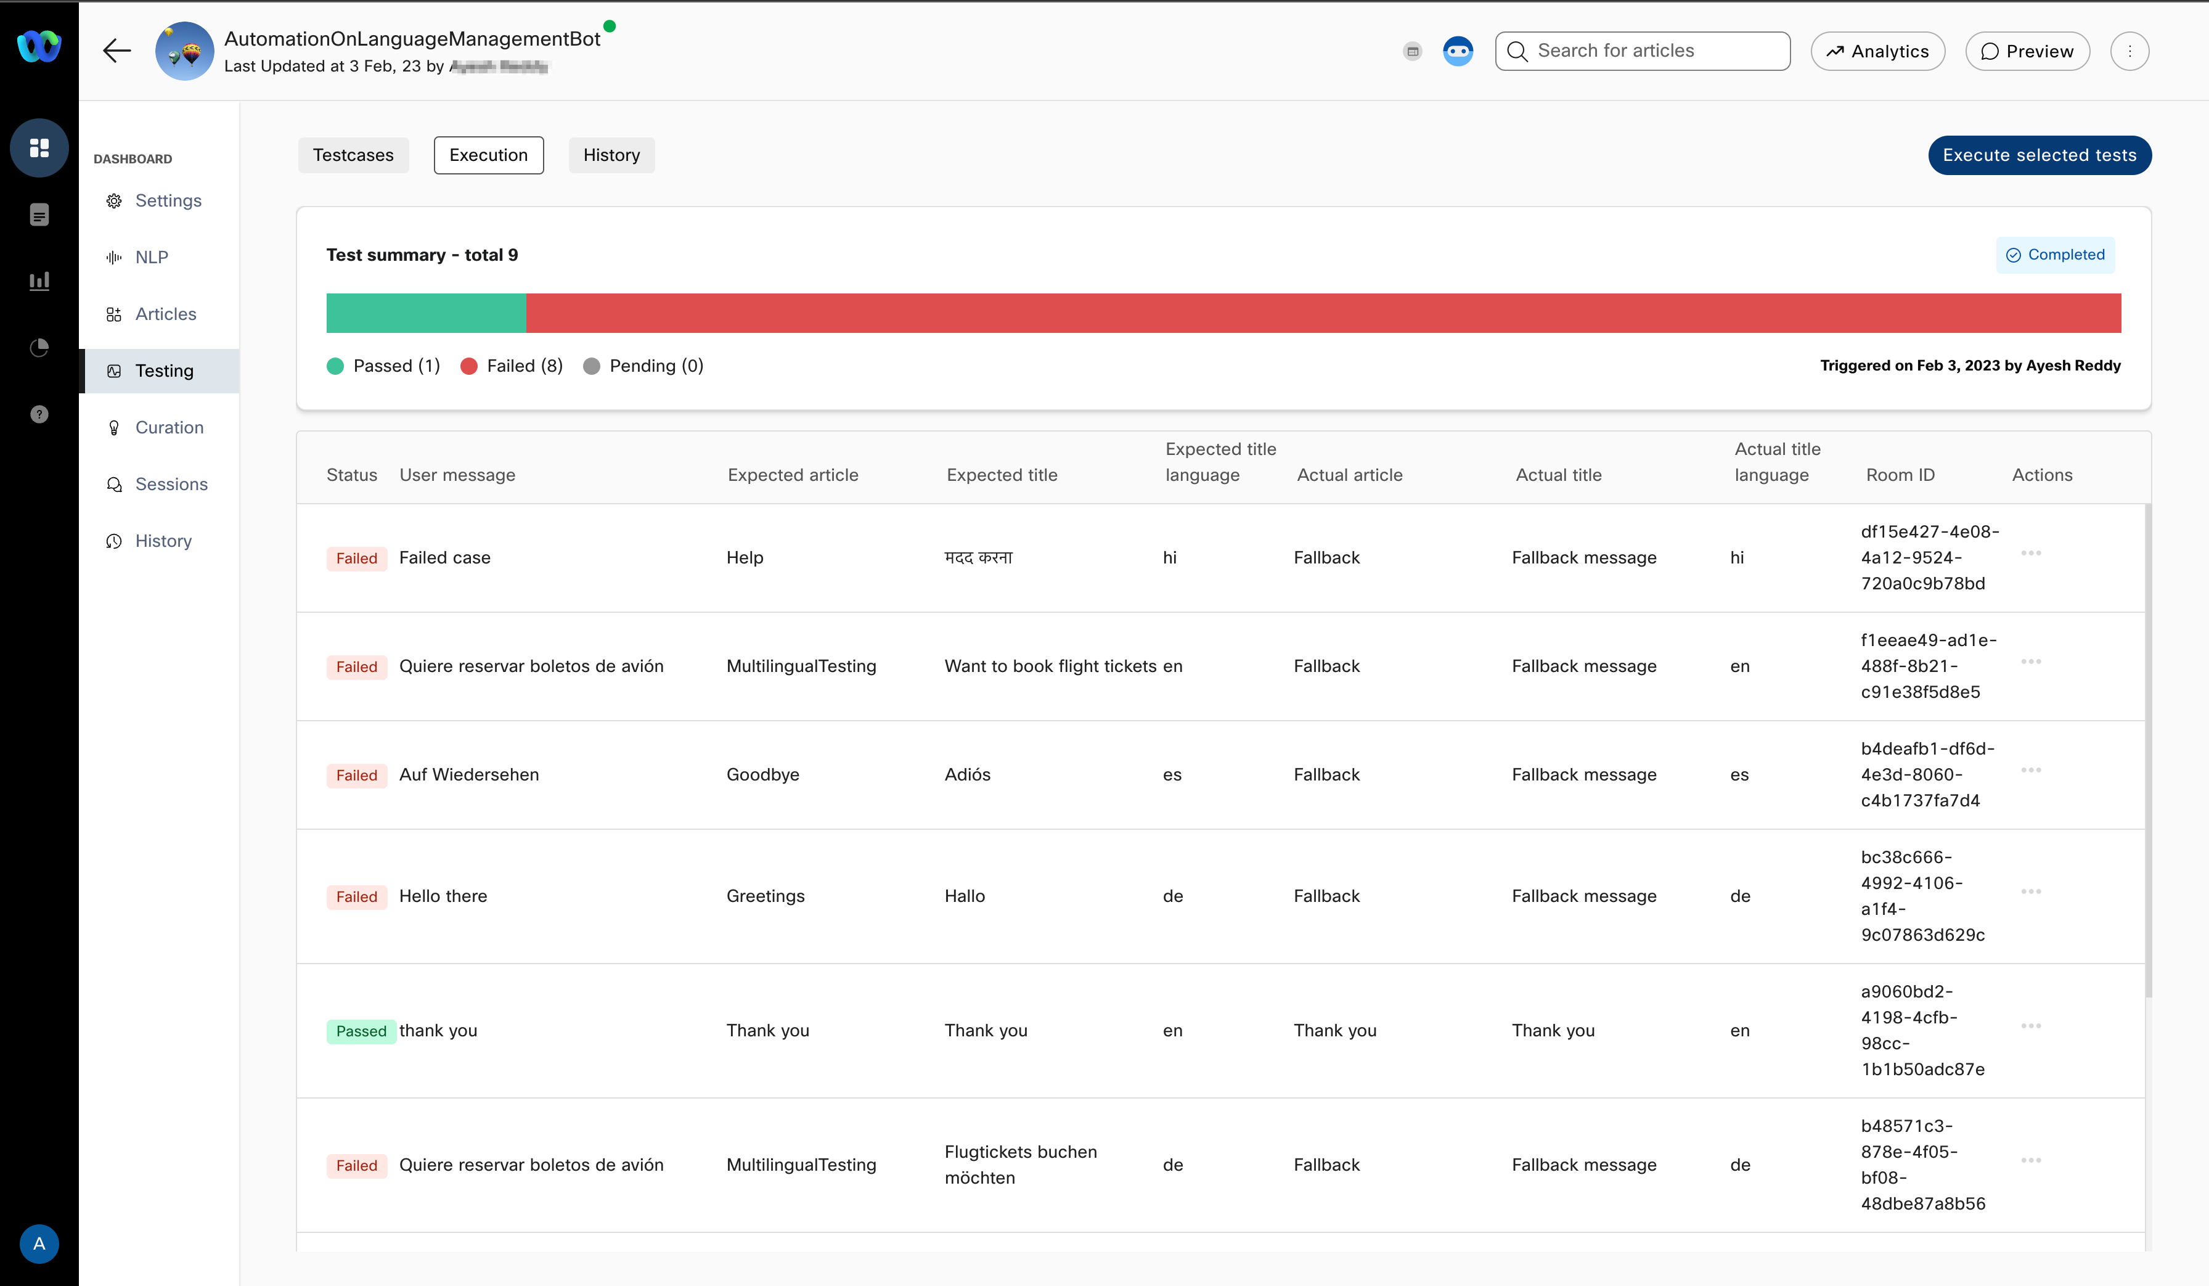Click user message 'Hello there'
Viewport: 2209px width, 1286px height.
pyautogui.click(x=443, y=897)
